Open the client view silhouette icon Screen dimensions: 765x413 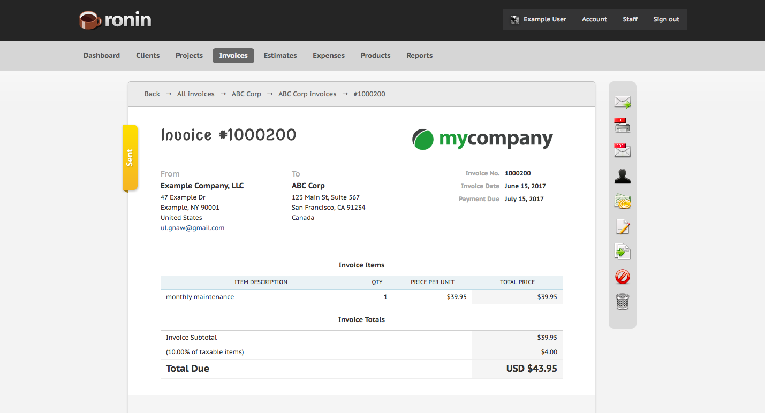pos(623,176)
